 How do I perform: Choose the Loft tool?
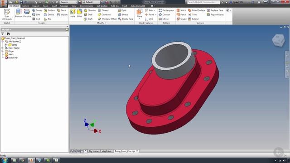tap(36, 14)
